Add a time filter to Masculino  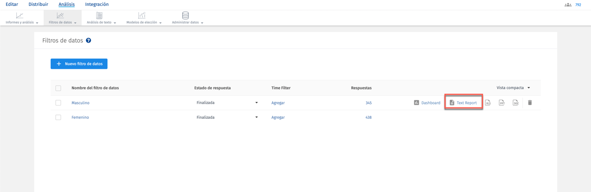[x=278, y=103]
